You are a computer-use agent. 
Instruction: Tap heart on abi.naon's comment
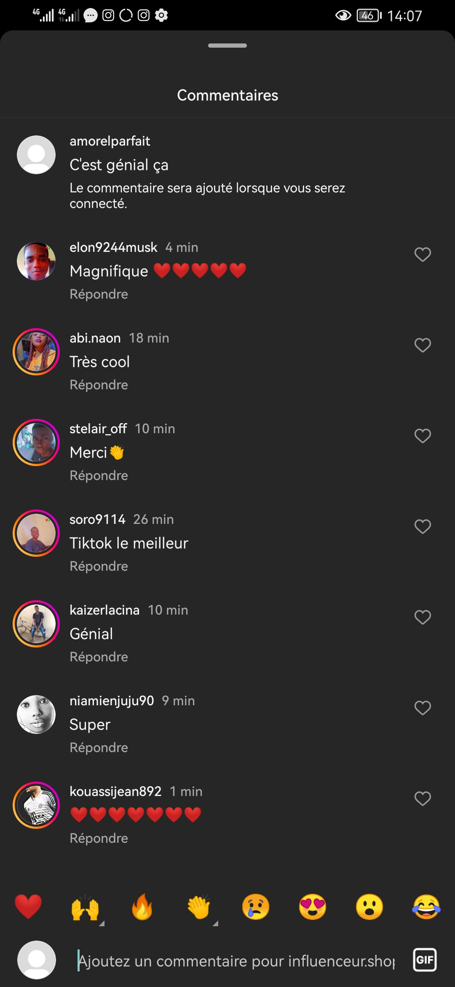tap(423, 345)
